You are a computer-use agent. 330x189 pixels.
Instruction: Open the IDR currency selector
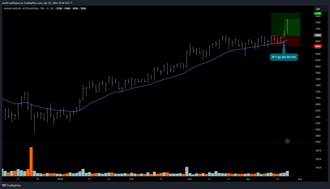[318, 9]
